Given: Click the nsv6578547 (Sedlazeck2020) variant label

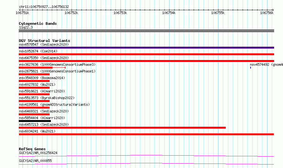Looking at the screenshot, I should [x=44, y=44].
